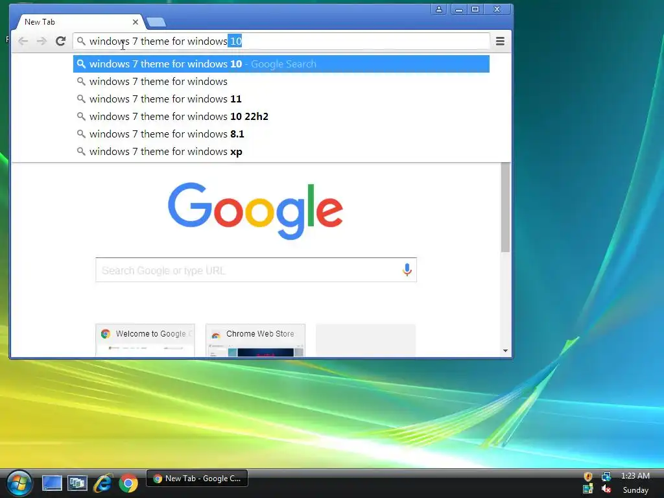The height and width of the screenshot is (498, 664).
Task: Open Chrome Web Store thumbnail
Action: (255, 340)
